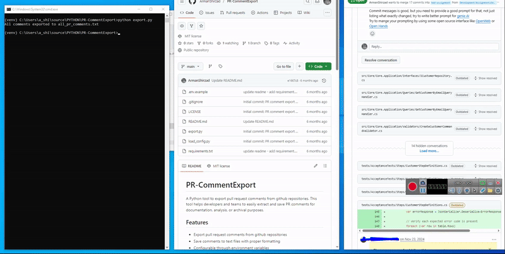
Task: Open the genie AI link
Action: (463, 16)
